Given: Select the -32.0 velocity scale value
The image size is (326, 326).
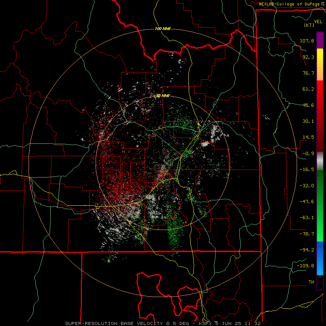Looking at the screenshot, I should click(307, 186).
